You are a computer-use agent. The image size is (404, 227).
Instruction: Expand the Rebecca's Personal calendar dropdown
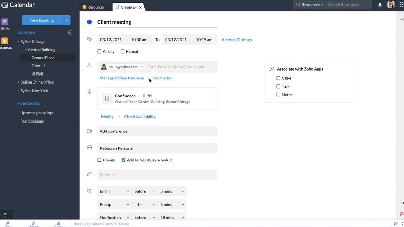(157, 148)
